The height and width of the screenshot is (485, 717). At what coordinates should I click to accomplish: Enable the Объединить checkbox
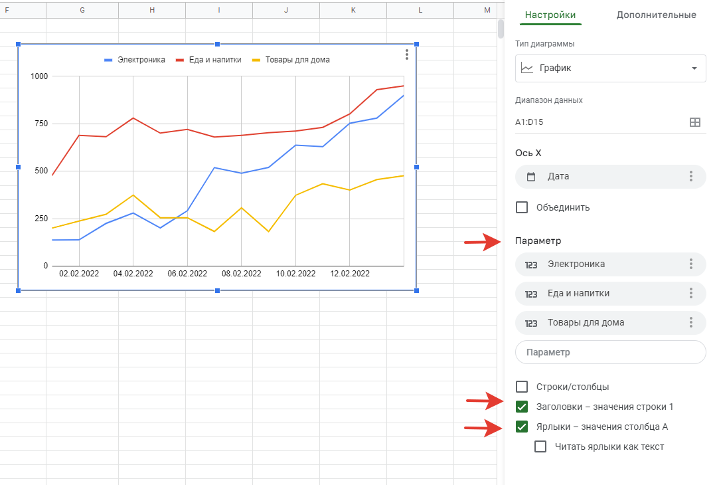click(522, 207)
